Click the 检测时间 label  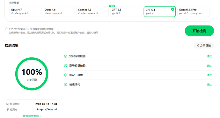pos(15,104)
